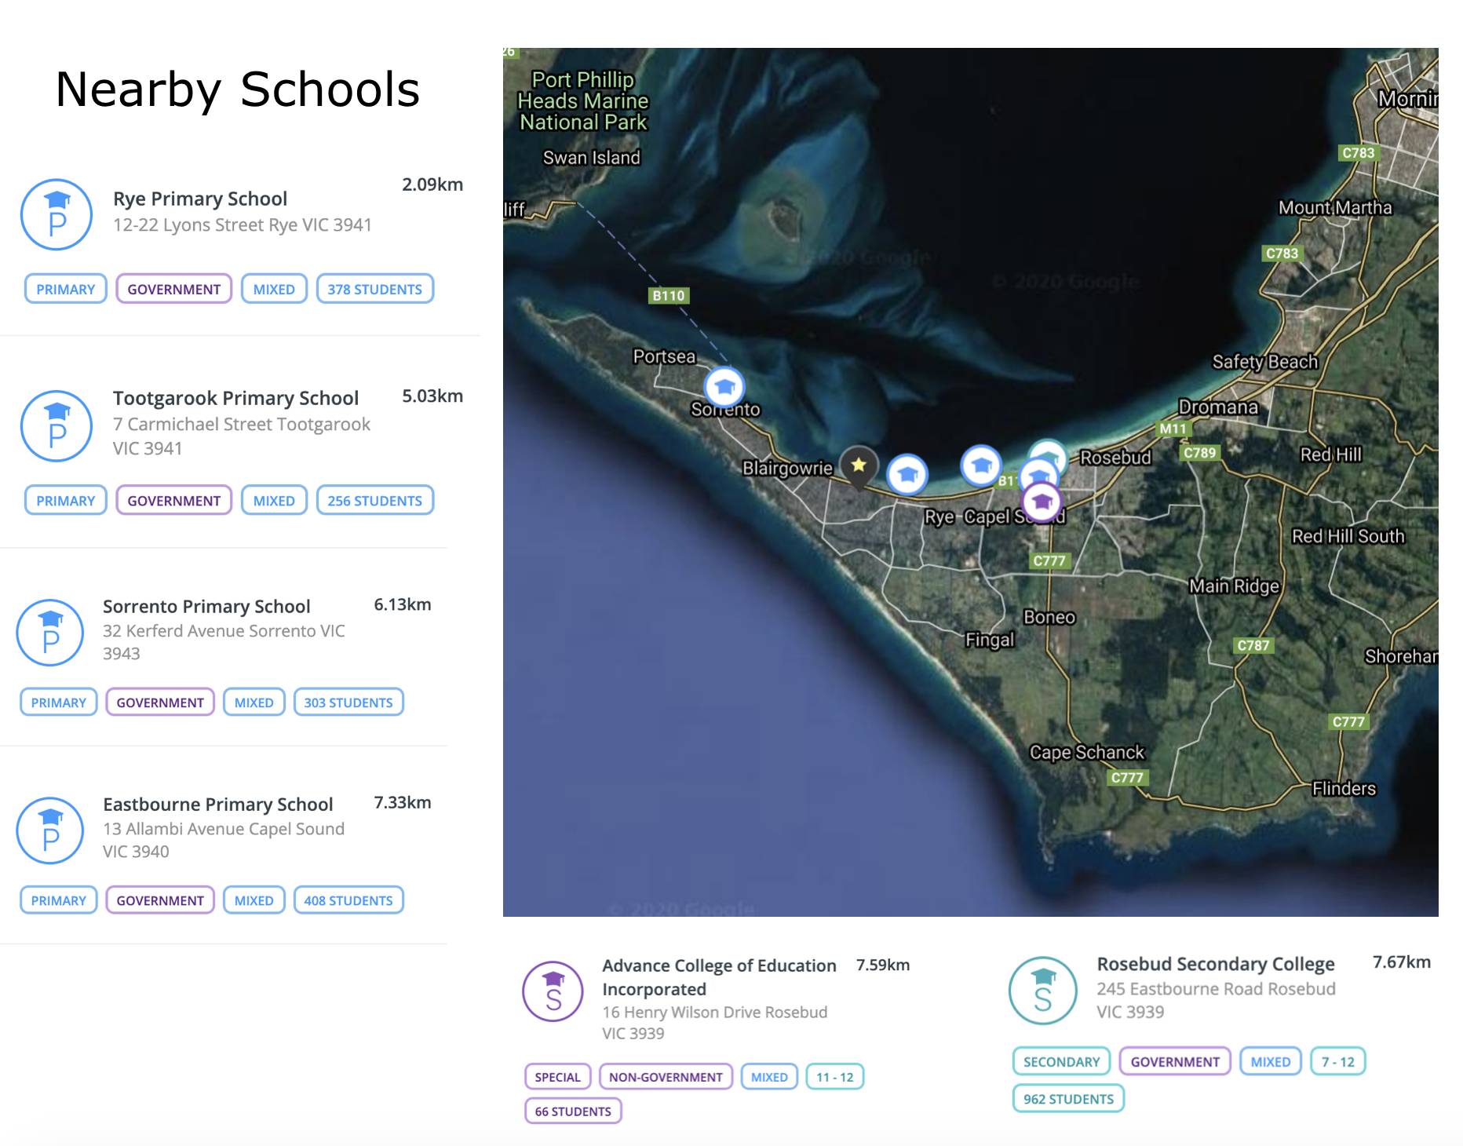Open Rosebud Secondary College title link
The height and width of the screenshot is (1146, 1463).
click(x=1215, y=964)
